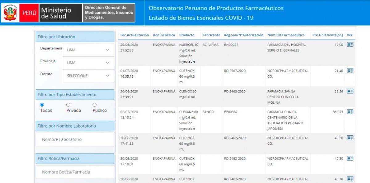The height and width of the screenshot is (183, 370).
Task: Sort by Producto column header
Action: tap(187, 35)
